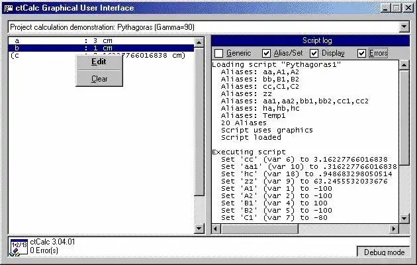
Task: Click log line 'Script uses graphics'
Action: [267, 131]
